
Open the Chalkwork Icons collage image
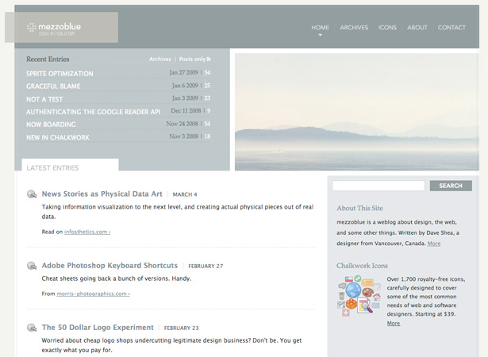click(359, 295)
